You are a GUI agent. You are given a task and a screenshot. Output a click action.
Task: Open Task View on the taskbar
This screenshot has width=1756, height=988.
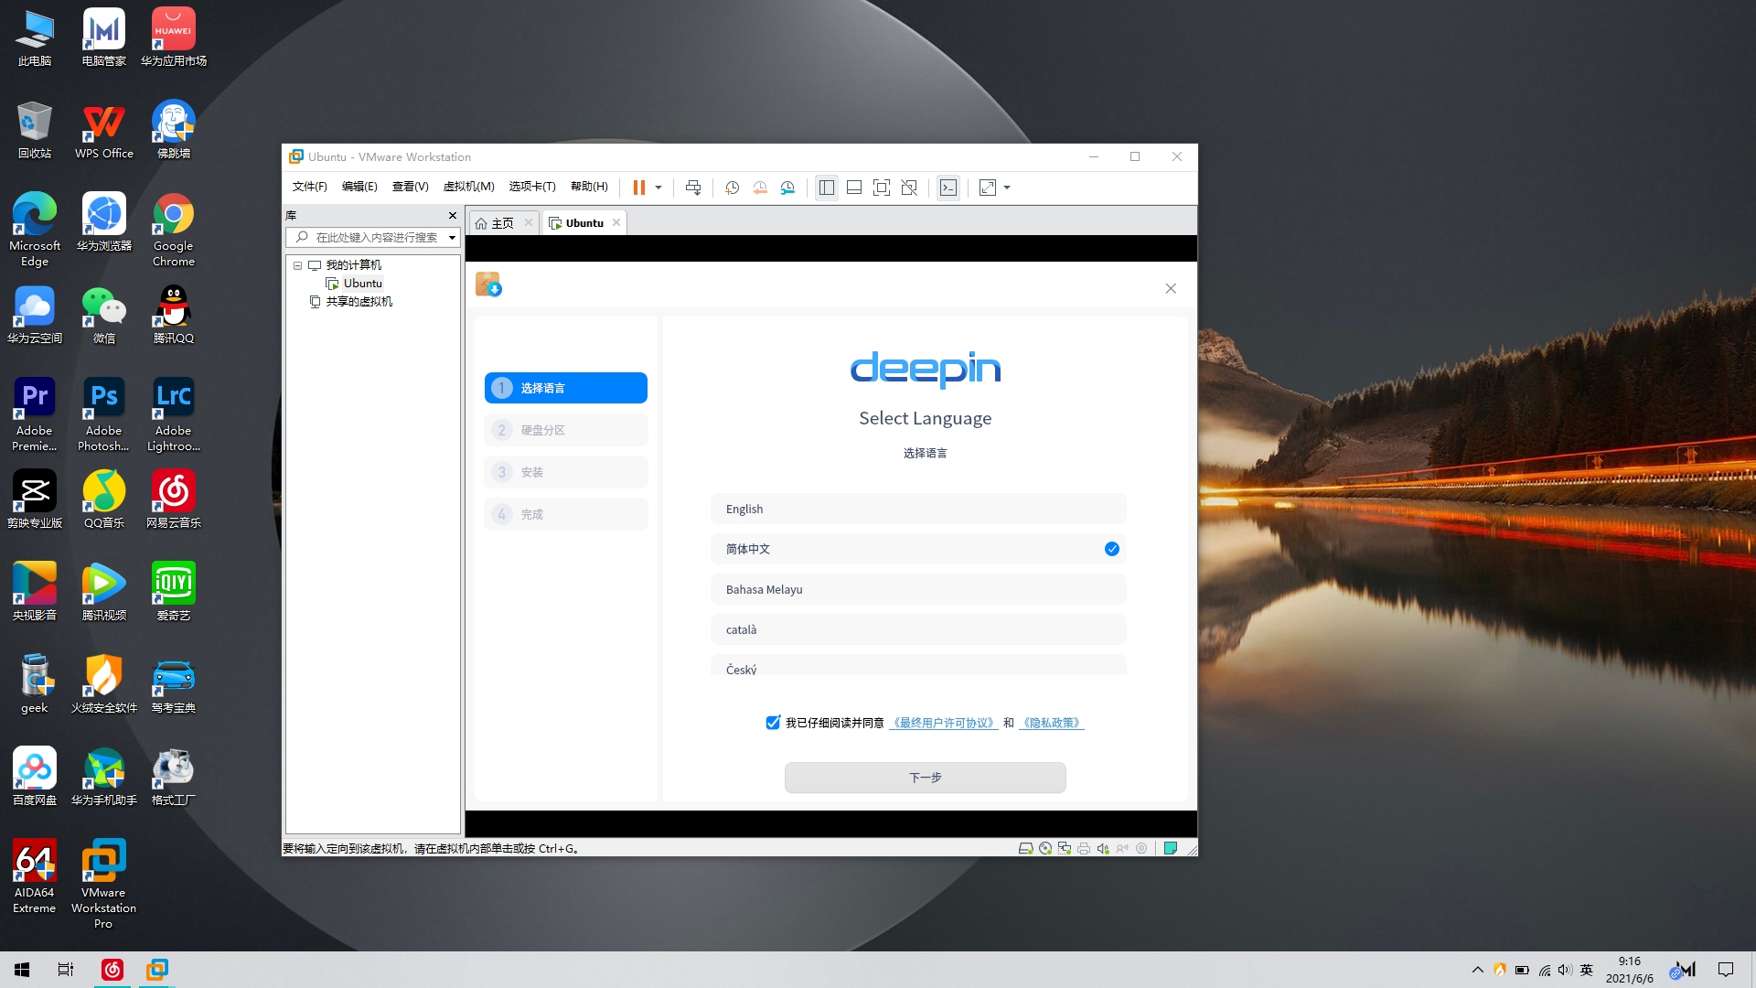click(x=66, y=970)
